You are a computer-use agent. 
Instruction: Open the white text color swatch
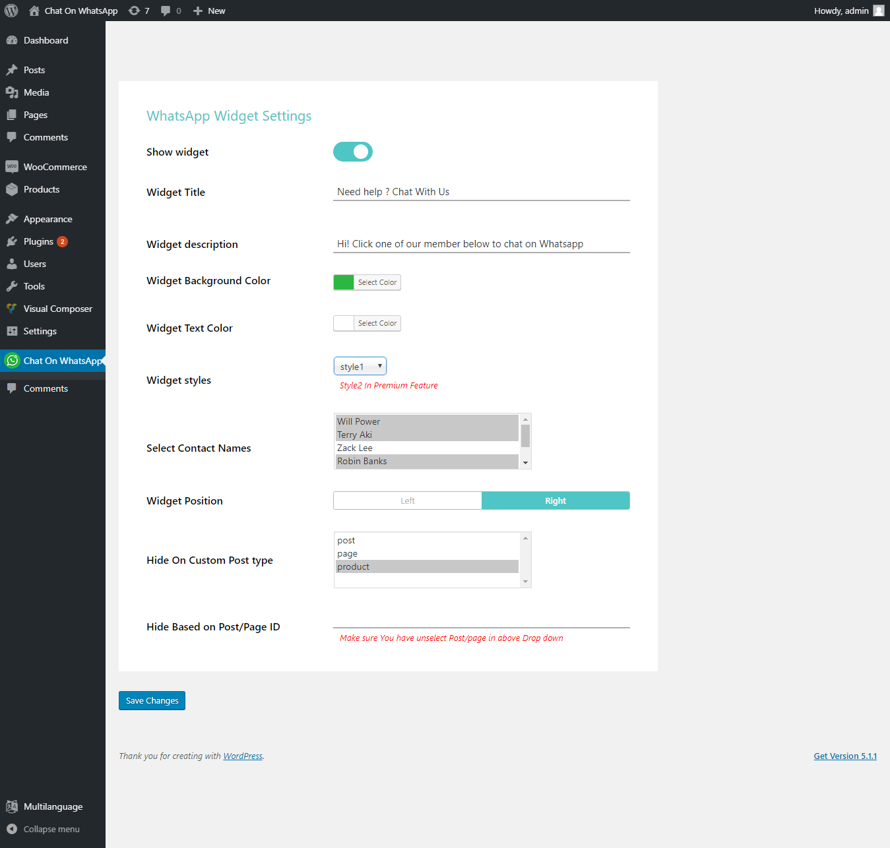point(344,323)
